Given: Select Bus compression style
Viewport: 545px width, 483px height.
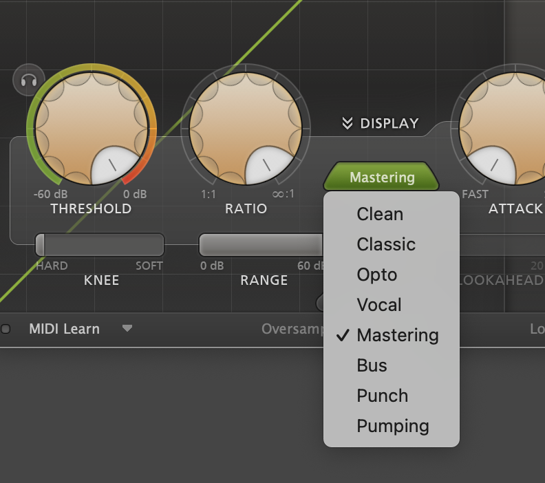Looking at the screenshot, I should (392, 365).
